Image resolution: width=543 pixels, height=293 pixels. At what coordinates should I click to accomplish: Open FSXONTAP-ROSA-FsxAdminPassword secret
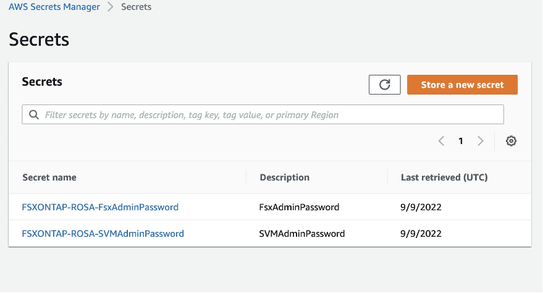click(100, 207)
